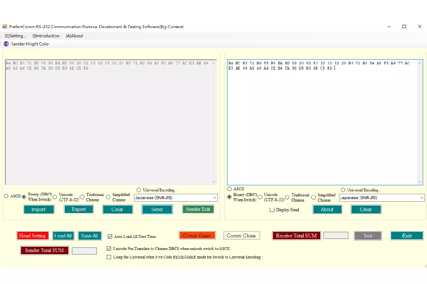Screen dimensions: 427x284
Task: Click the Sender Total SUM value field
Action: pos(84,251)
